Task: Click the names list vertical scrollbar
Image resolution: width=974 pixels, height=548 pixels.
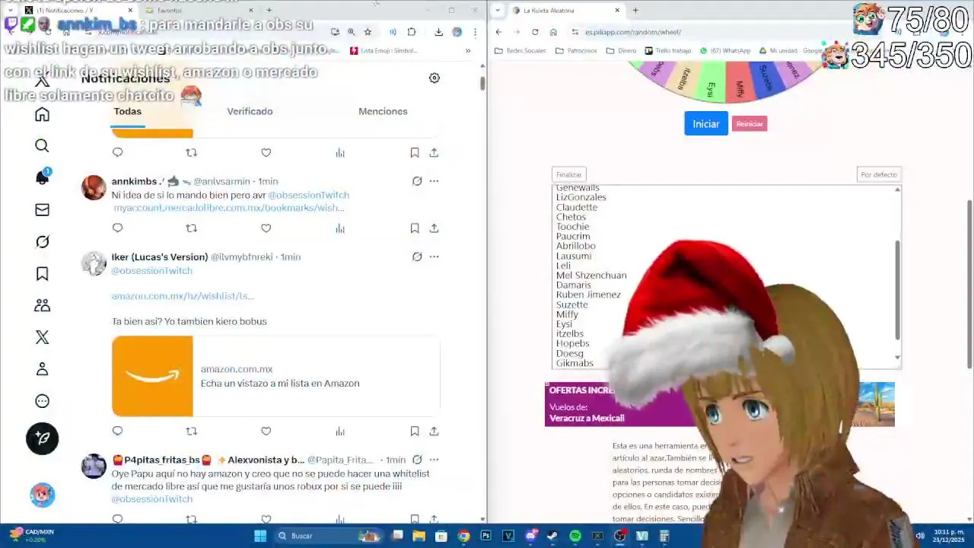Action: click(x=897, y=289)
